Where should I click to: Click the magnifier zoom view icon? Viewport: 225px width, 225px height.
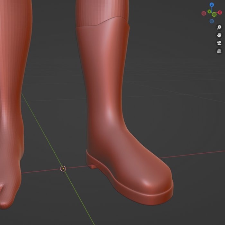click(219, 27)
